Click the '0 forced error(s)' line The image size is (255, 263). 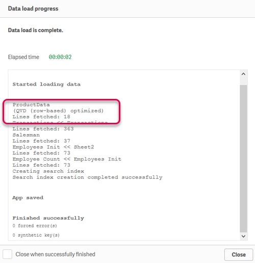click(35, 226)
